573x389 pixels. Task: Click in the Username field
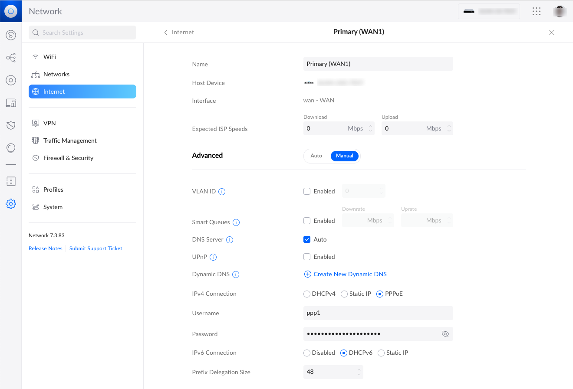point(378,313)
